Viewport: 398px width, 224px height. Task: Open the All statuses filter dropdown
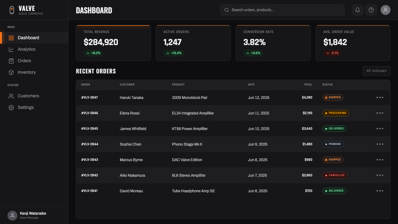click(x=376, y=71)
